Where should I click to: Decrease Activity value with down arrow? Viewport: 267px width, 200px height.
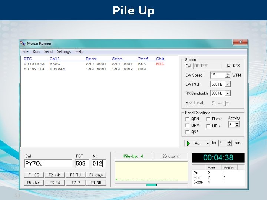coord(237,126)
